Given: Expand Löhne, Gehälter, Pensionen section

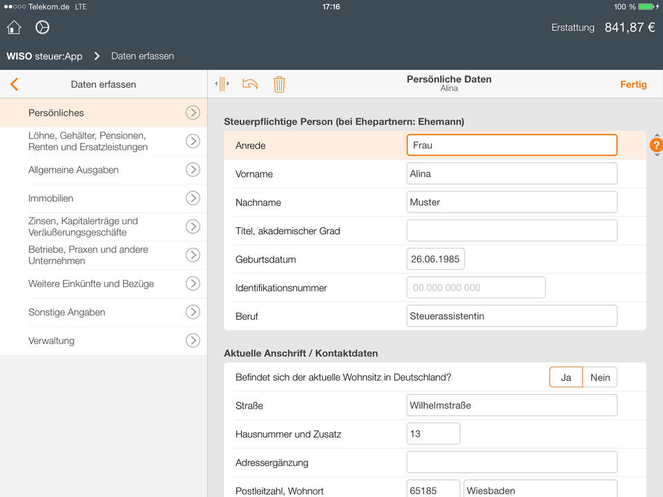Looking at the screenshot, I should coord(193,142).
